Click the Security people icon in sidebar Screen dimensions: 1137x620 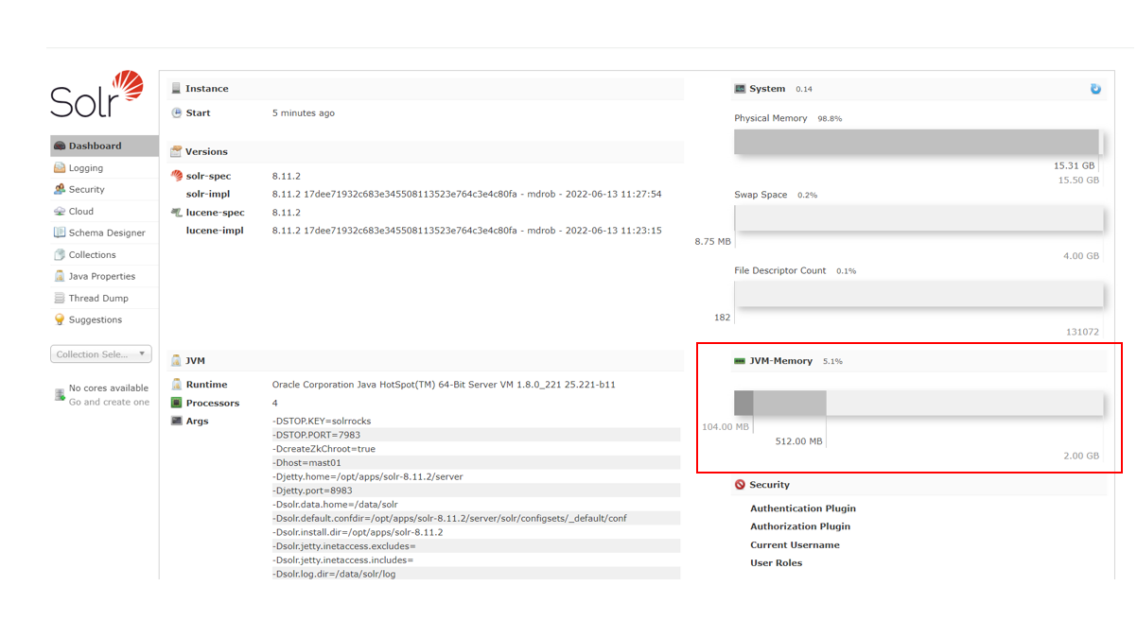click(x=60, y=189)
